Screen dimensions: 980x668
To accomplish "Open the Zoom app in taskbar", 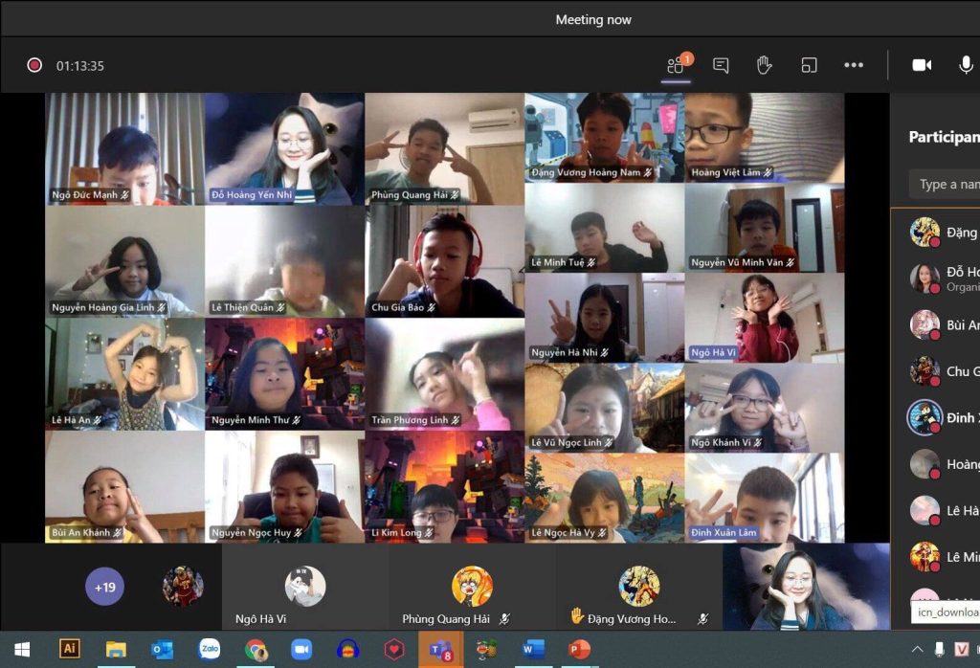I will pos(302,649).
